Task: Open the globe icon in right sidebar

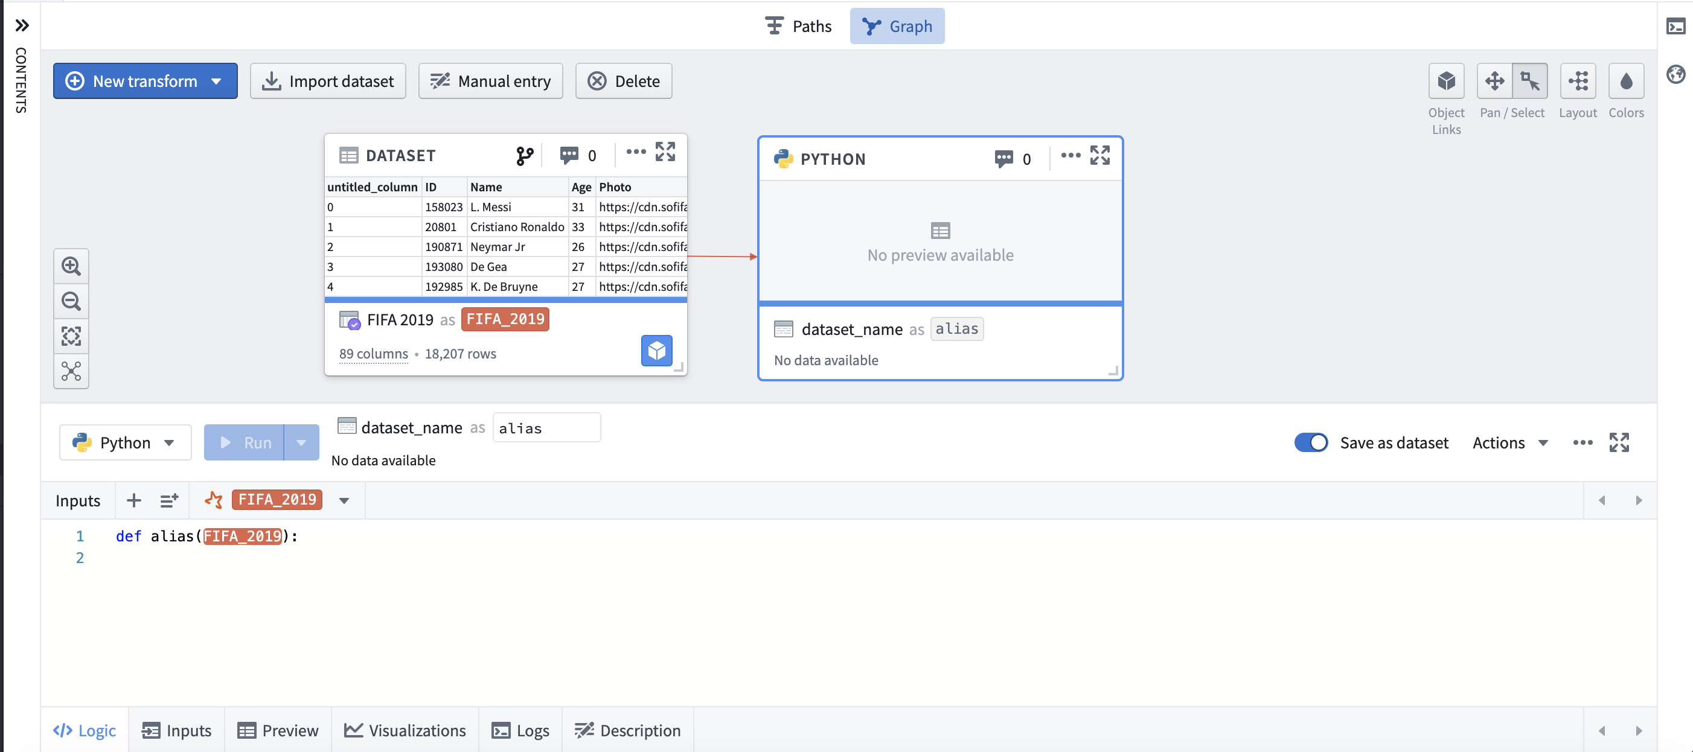Action: pos(1675,74)
